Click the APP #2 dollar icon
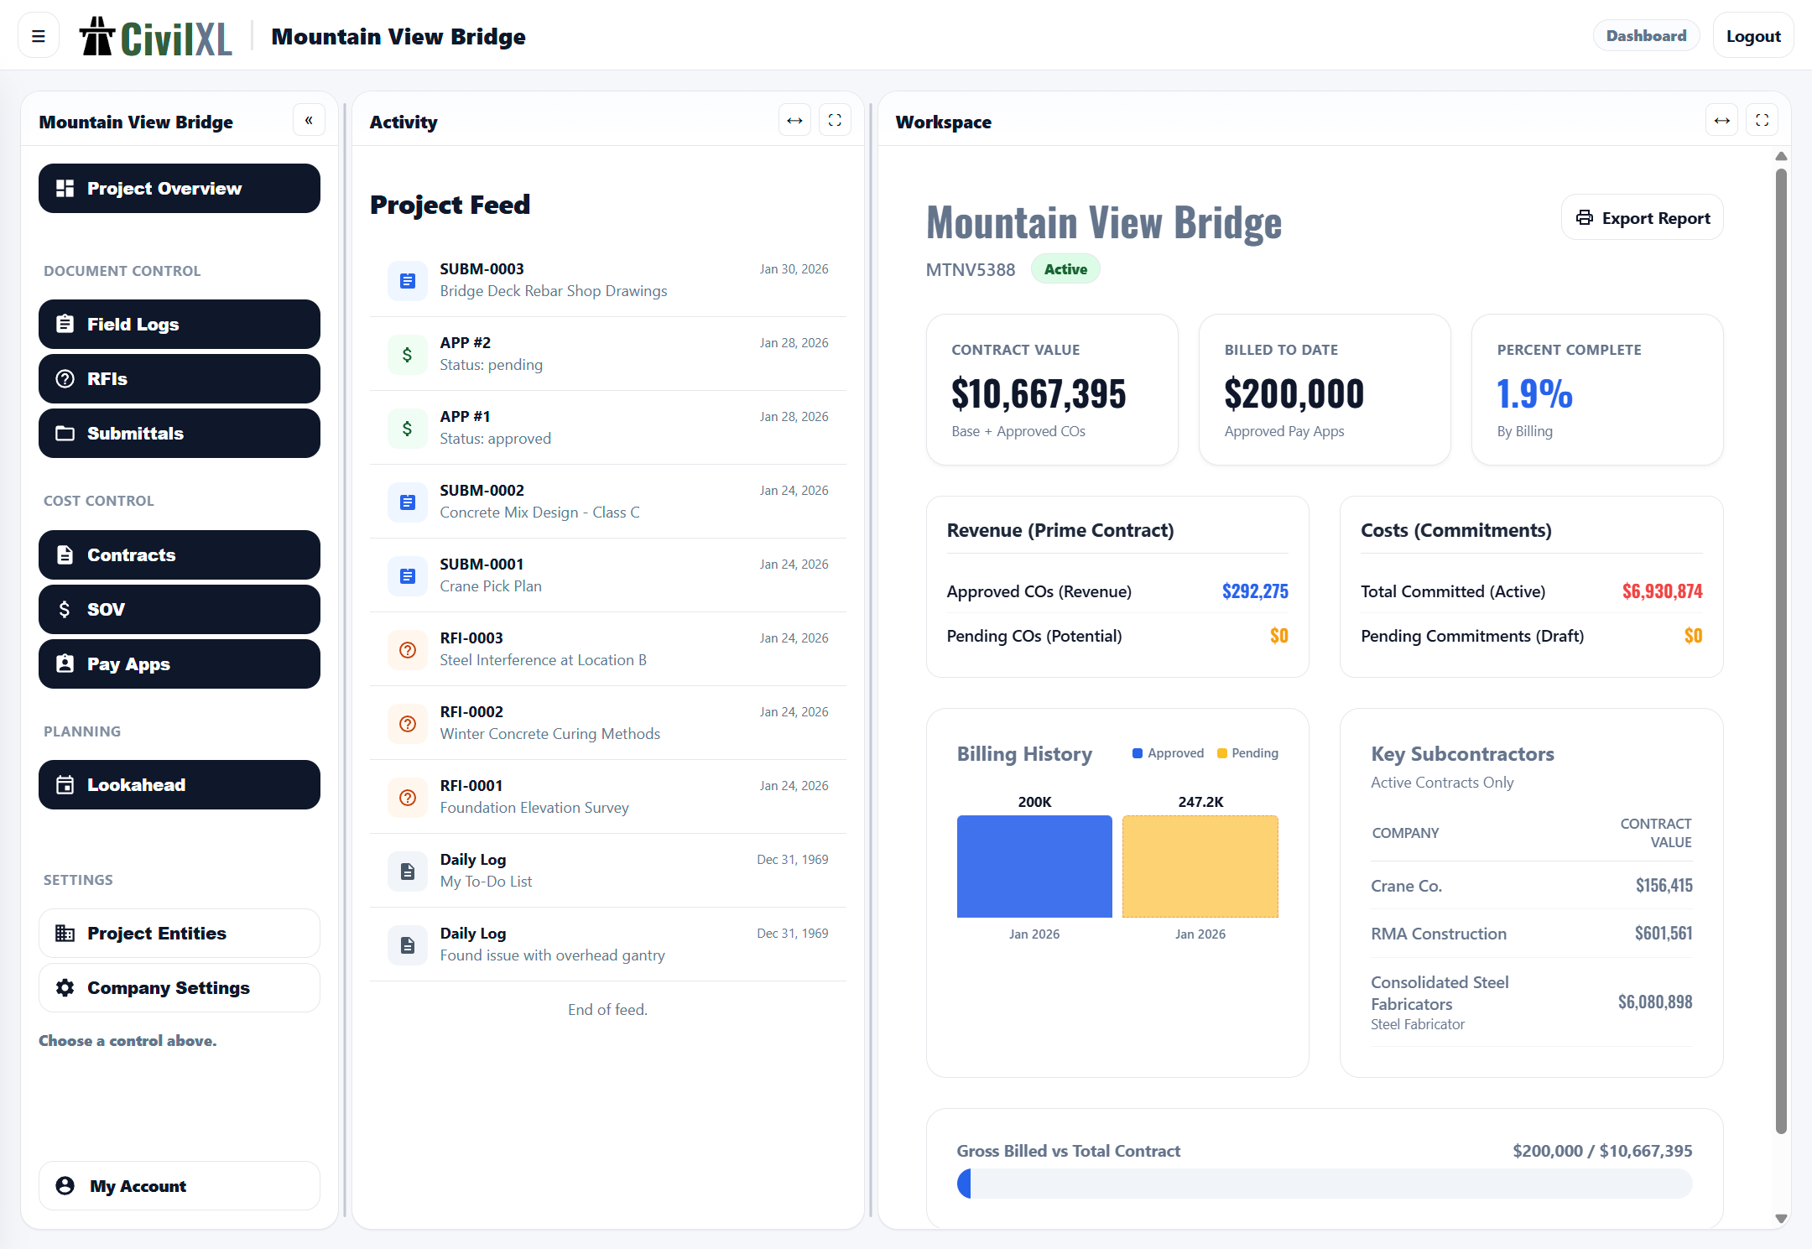 click(x=407, y=354)
